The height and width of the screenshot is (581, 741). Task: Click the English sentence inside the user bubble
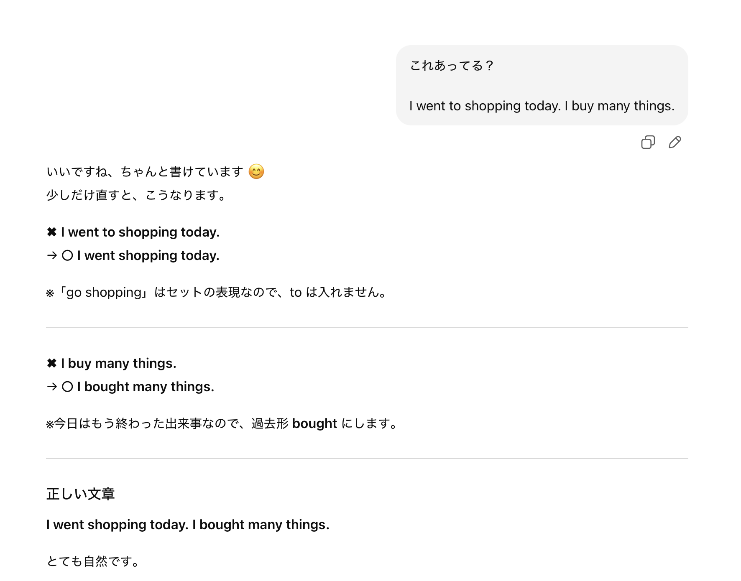click(x=542, y=106)
